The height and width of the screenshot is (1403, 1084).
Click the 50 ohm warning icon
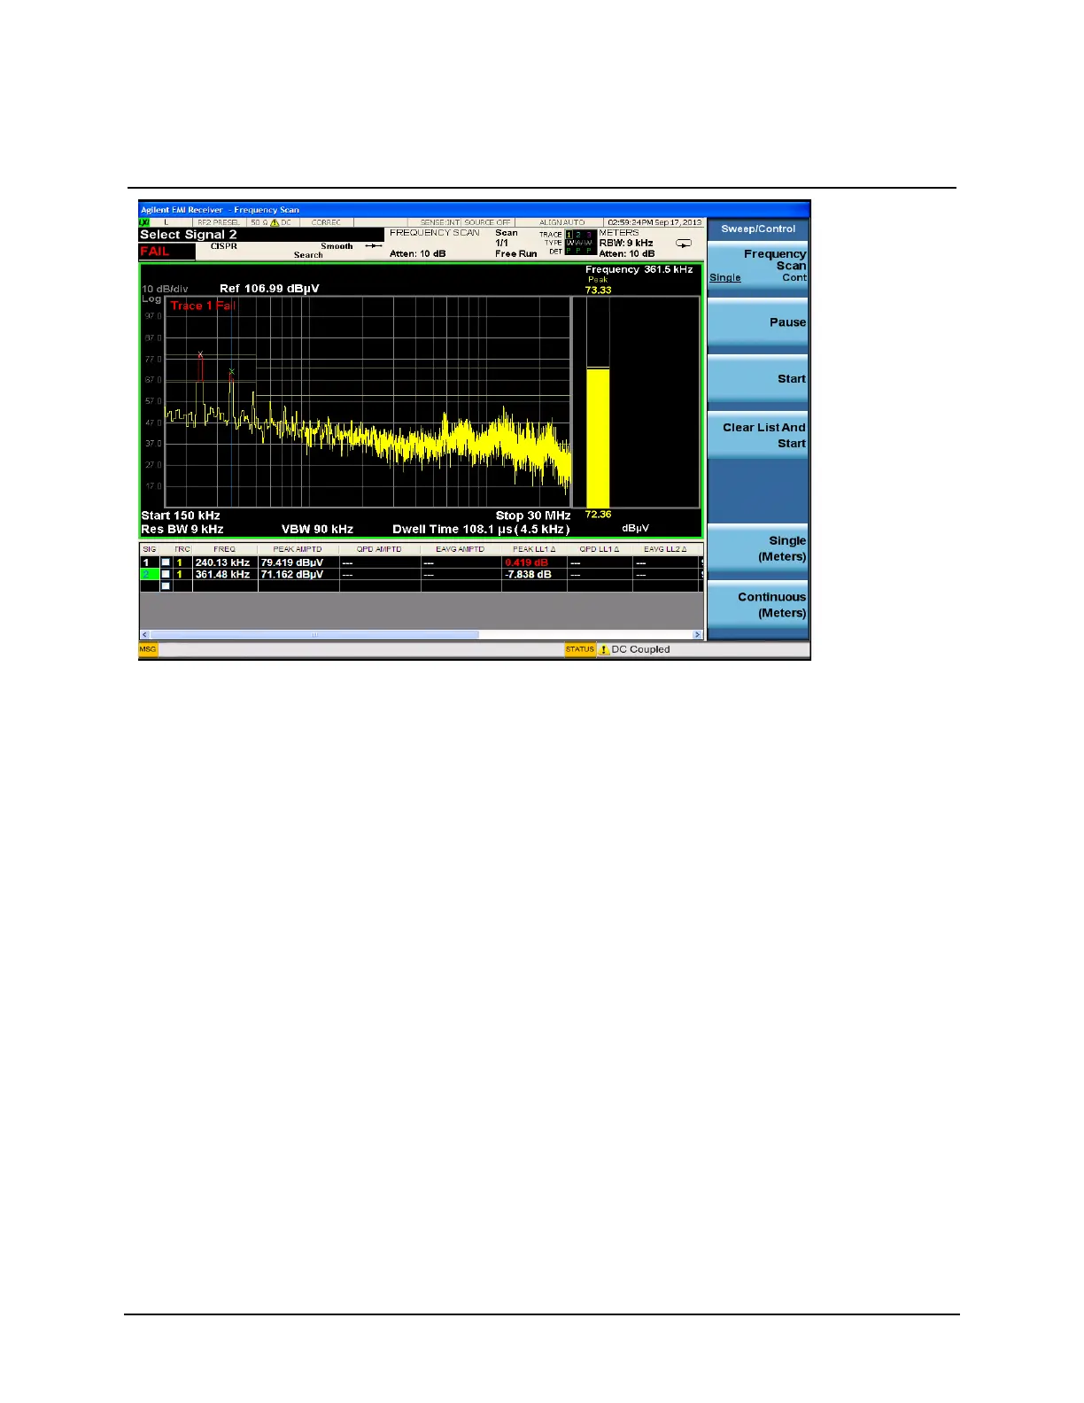pyautogui.click(x=275, y=222)
